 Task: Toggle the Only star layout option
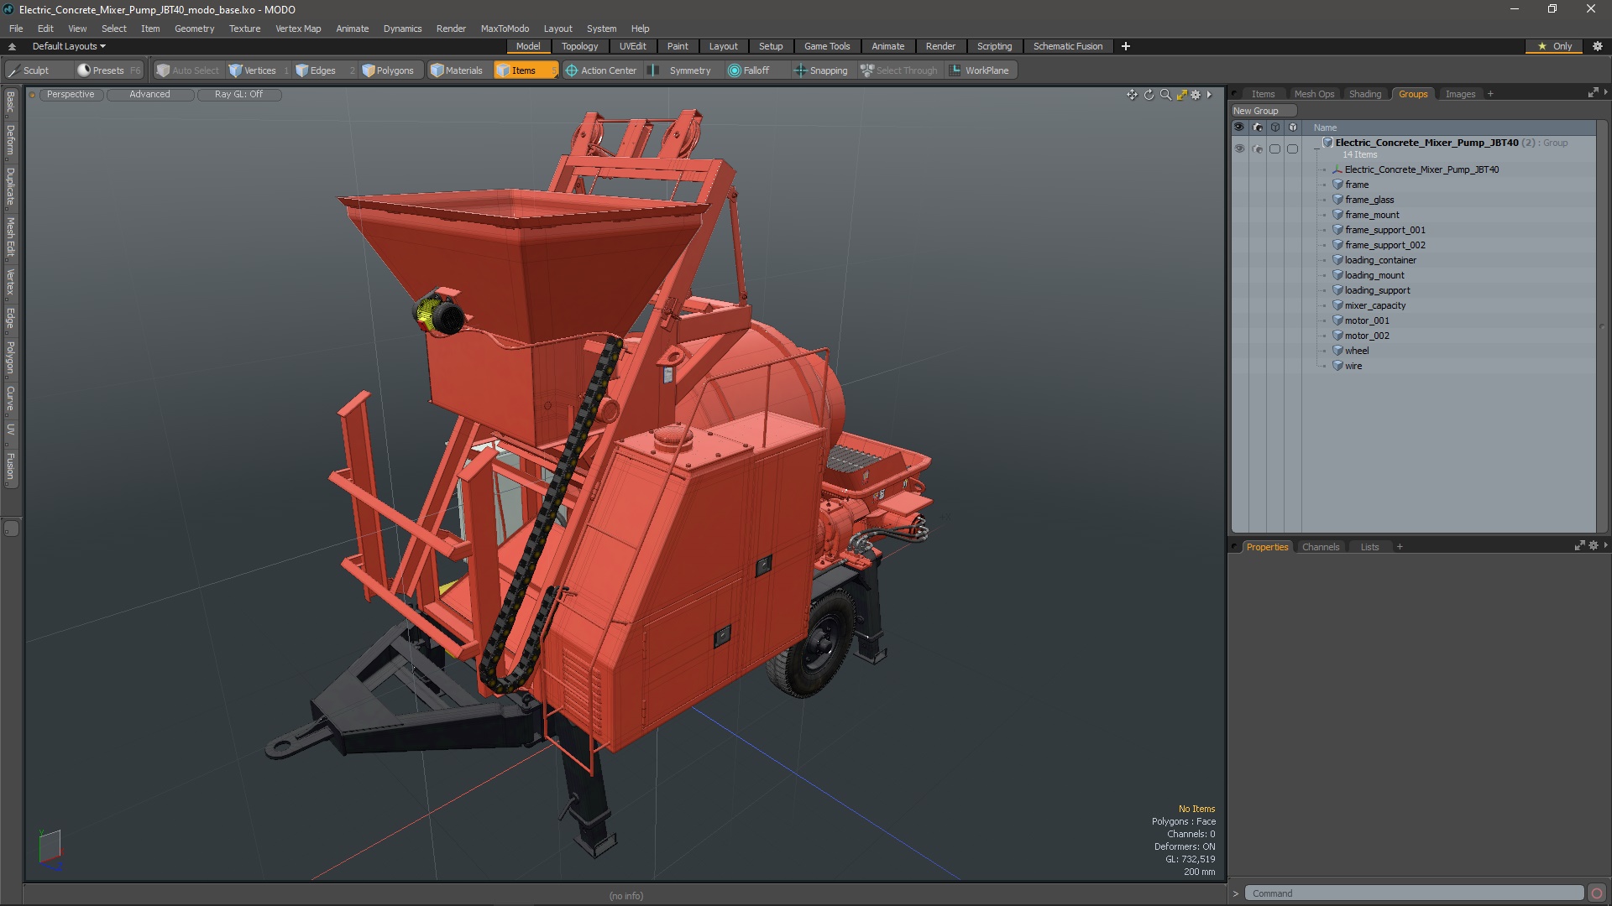tap(1555, 46)
